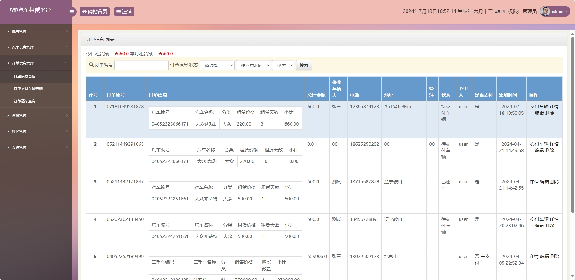The width and height of the screenshot is (575, 280).
Task: Open the 请选择 status dropdown
Action: 217,65
